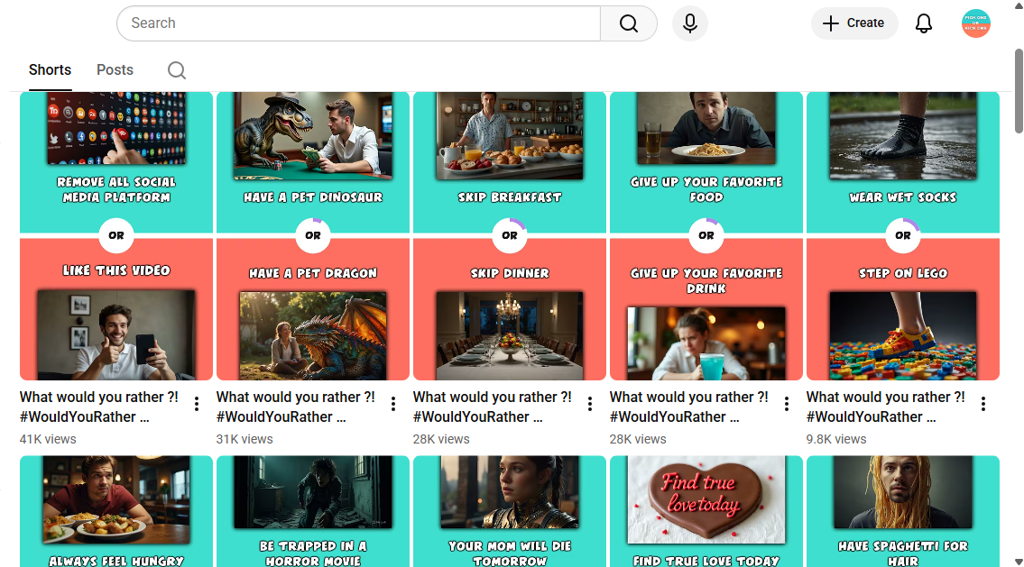The width and height of the screenshot is (1024, 567).
Task: Open options for Skip Breakfast short
Action: coord(590,404)
